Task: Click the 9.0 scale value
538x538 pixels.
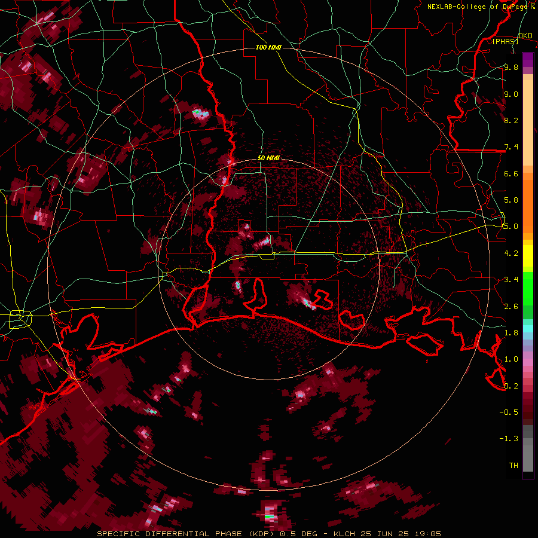Action: [x=511, y=94]
